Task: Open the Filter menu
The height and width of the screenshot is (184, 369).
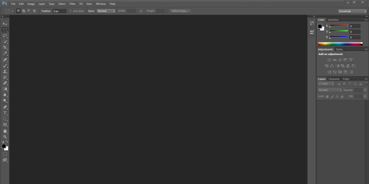Action: point(72,4)
